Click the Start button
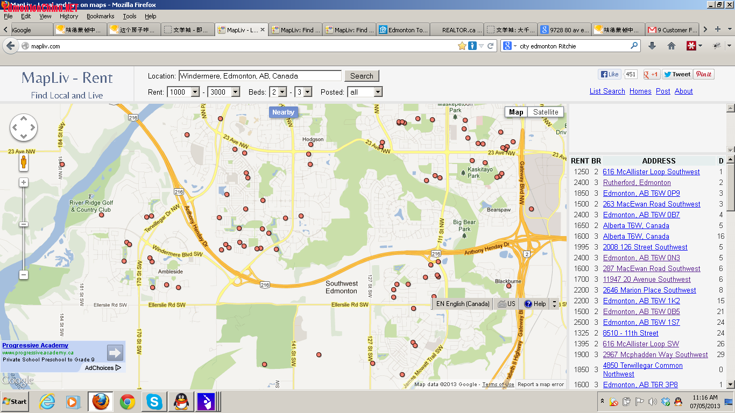The height and width of the screenshot is (413, 735). click(x=15, y=402)
